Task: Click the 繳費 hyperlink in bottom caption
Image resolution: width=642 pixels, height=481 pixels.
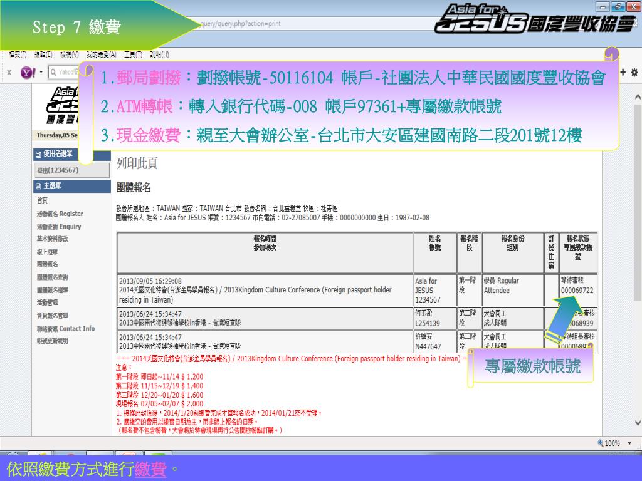Action: click(x=150, y=470)
